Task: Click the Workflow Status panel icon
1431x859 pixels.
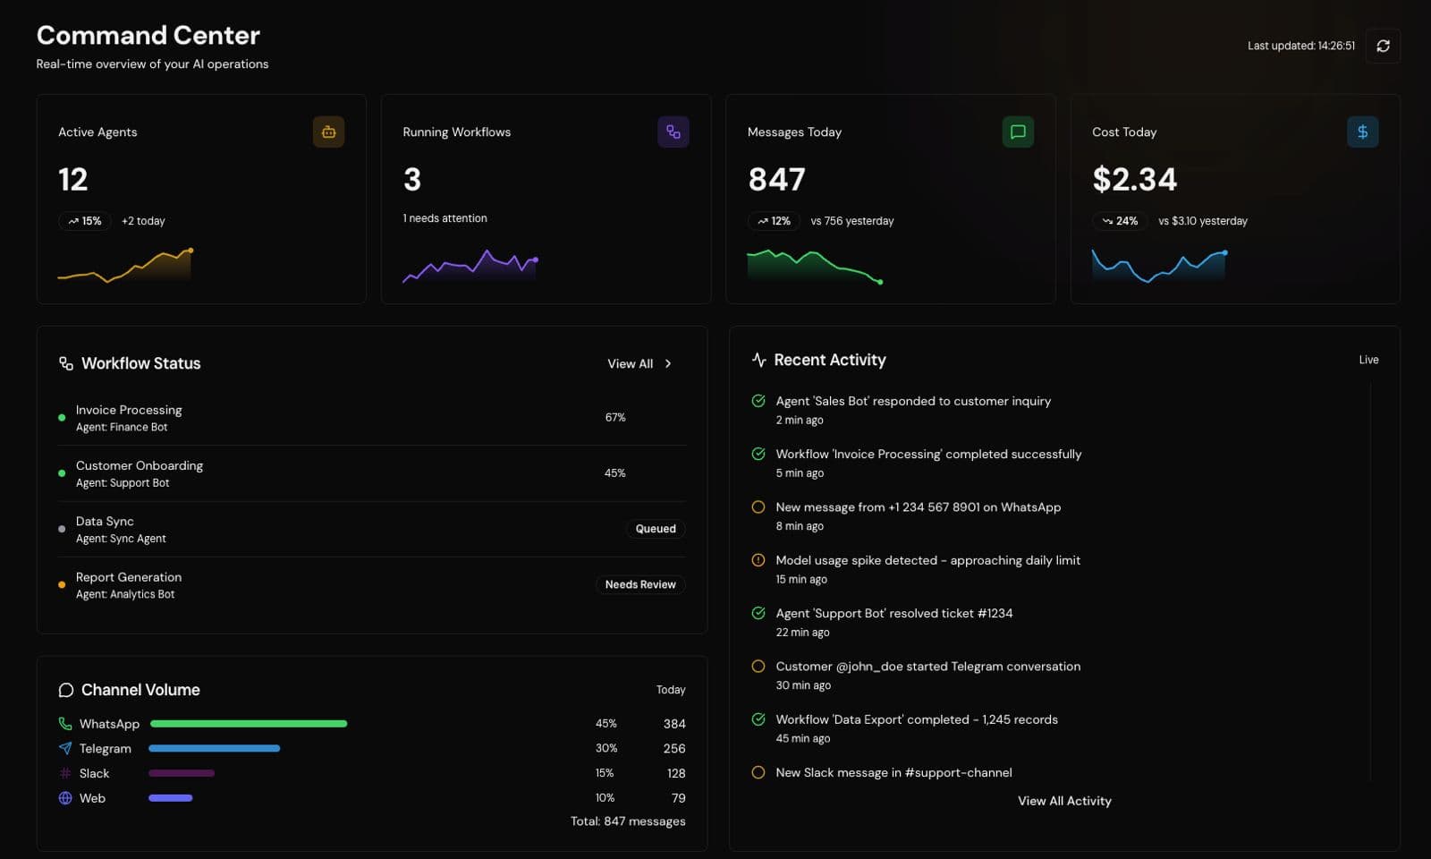Action: coord(64,362)
